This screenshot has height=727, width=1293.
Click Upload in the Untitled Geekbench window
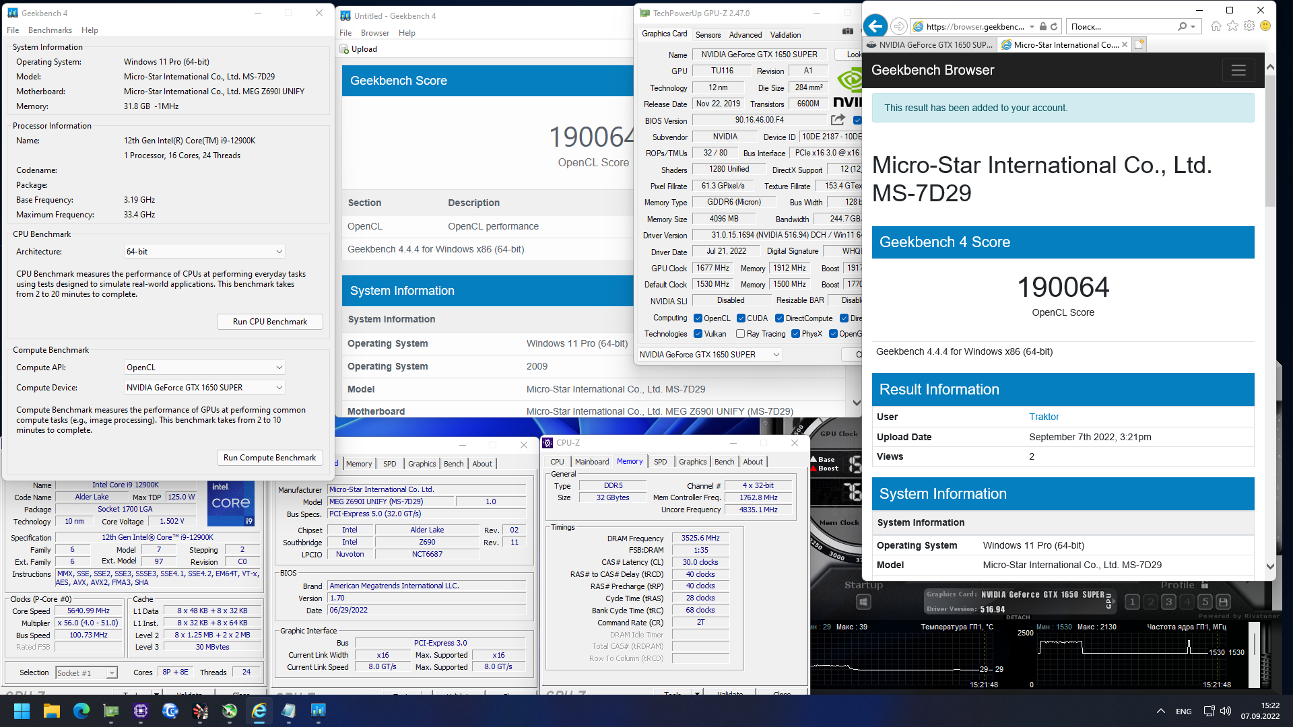(x=358, y=49)
